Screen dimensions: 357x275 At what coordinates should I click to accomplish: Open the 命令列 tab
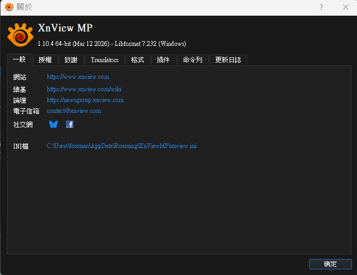coord(193,60)
